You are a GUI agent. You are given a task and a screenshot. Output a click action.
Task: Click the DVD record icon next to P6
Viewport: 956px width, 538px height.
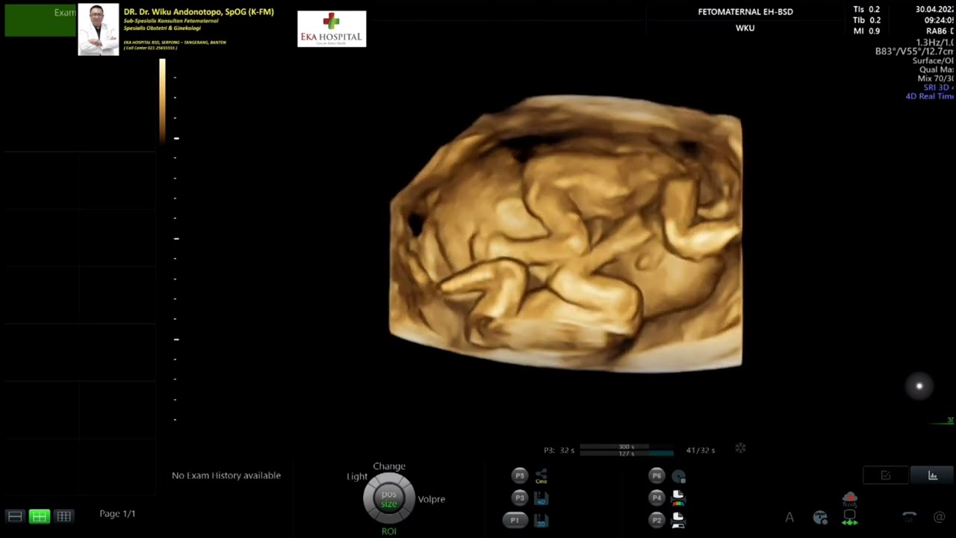679,476
